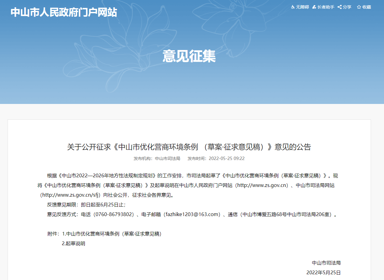Open the 无障碍 accessibility link
The height and width of the screenshot is (280, 384).
click(302, 7)
